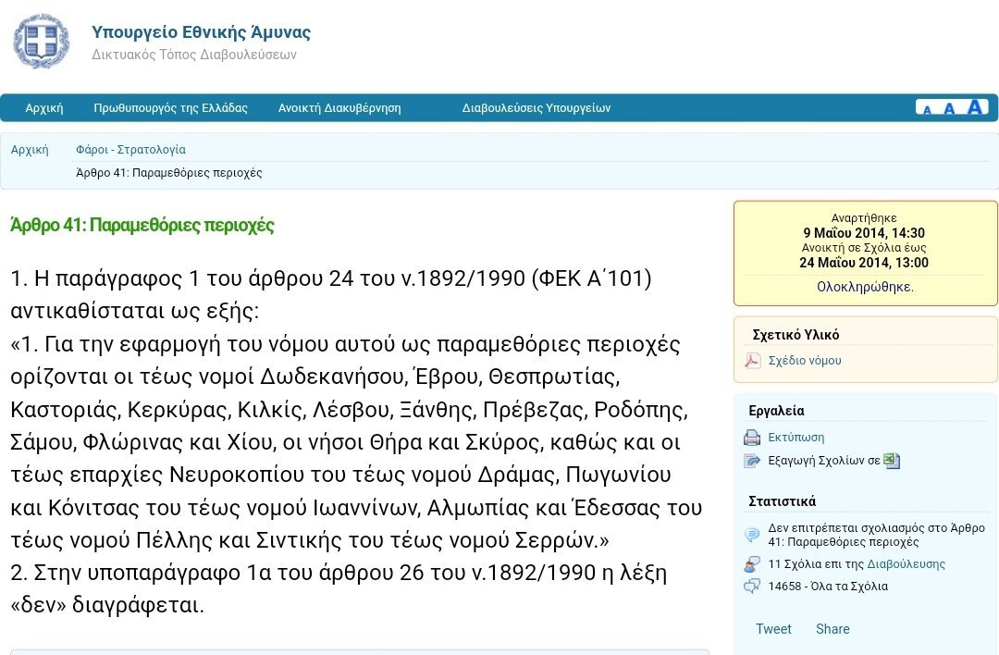999x655 pixels.
Task: Click the Ολοκληρώθηκε status text
Action: pyautogui.click(x=865, y=287)
